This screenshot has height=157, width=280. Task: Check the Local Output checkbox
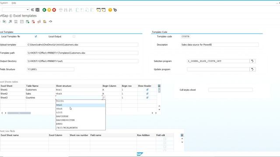point(74,37)
